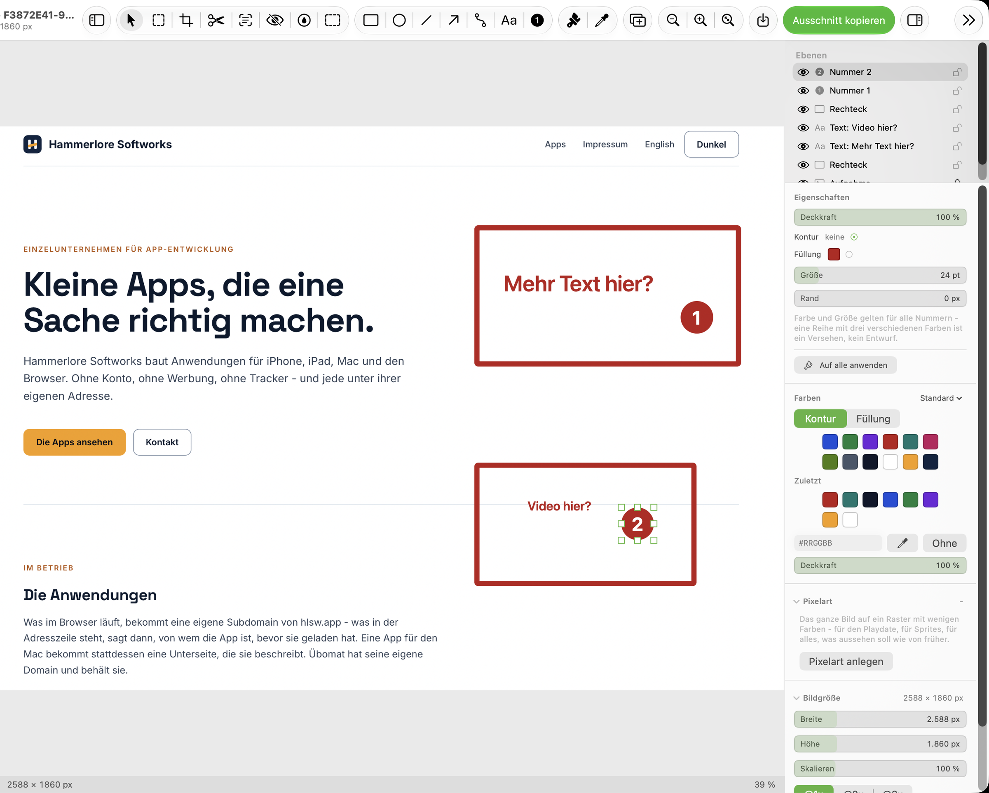Activate the text recognition tool
This screenshot has width=989, height=793.
(x=246, y=20)
